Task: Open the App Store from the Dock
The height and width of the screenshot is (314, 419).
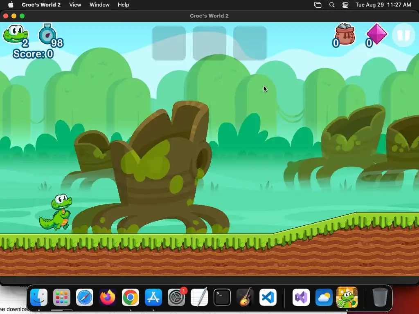Action: [x=153, y=297]
